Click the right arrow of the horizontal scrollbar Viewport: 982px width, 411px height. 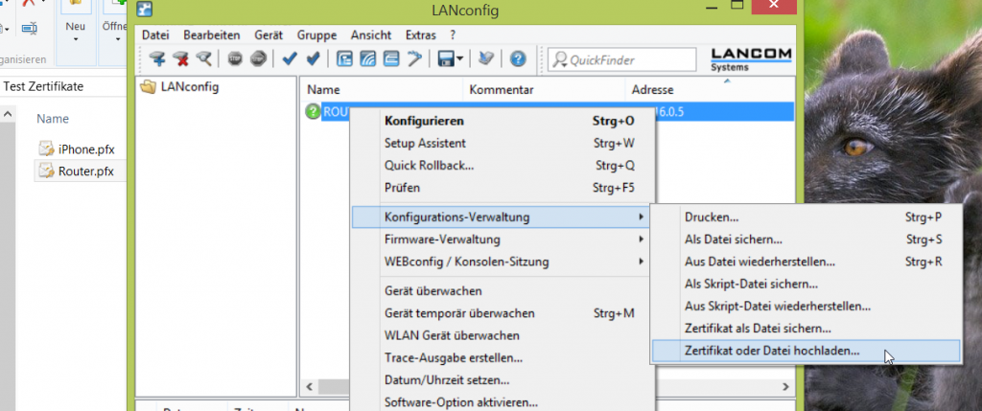coord(786,388)
